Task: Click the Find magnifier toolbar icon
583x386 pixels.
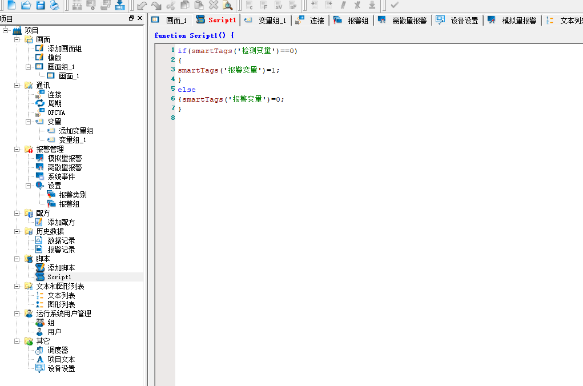Action: pyautogui.click(x=228, y=5)
